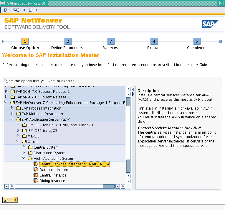Click the MaxDB folder icon

24,136
